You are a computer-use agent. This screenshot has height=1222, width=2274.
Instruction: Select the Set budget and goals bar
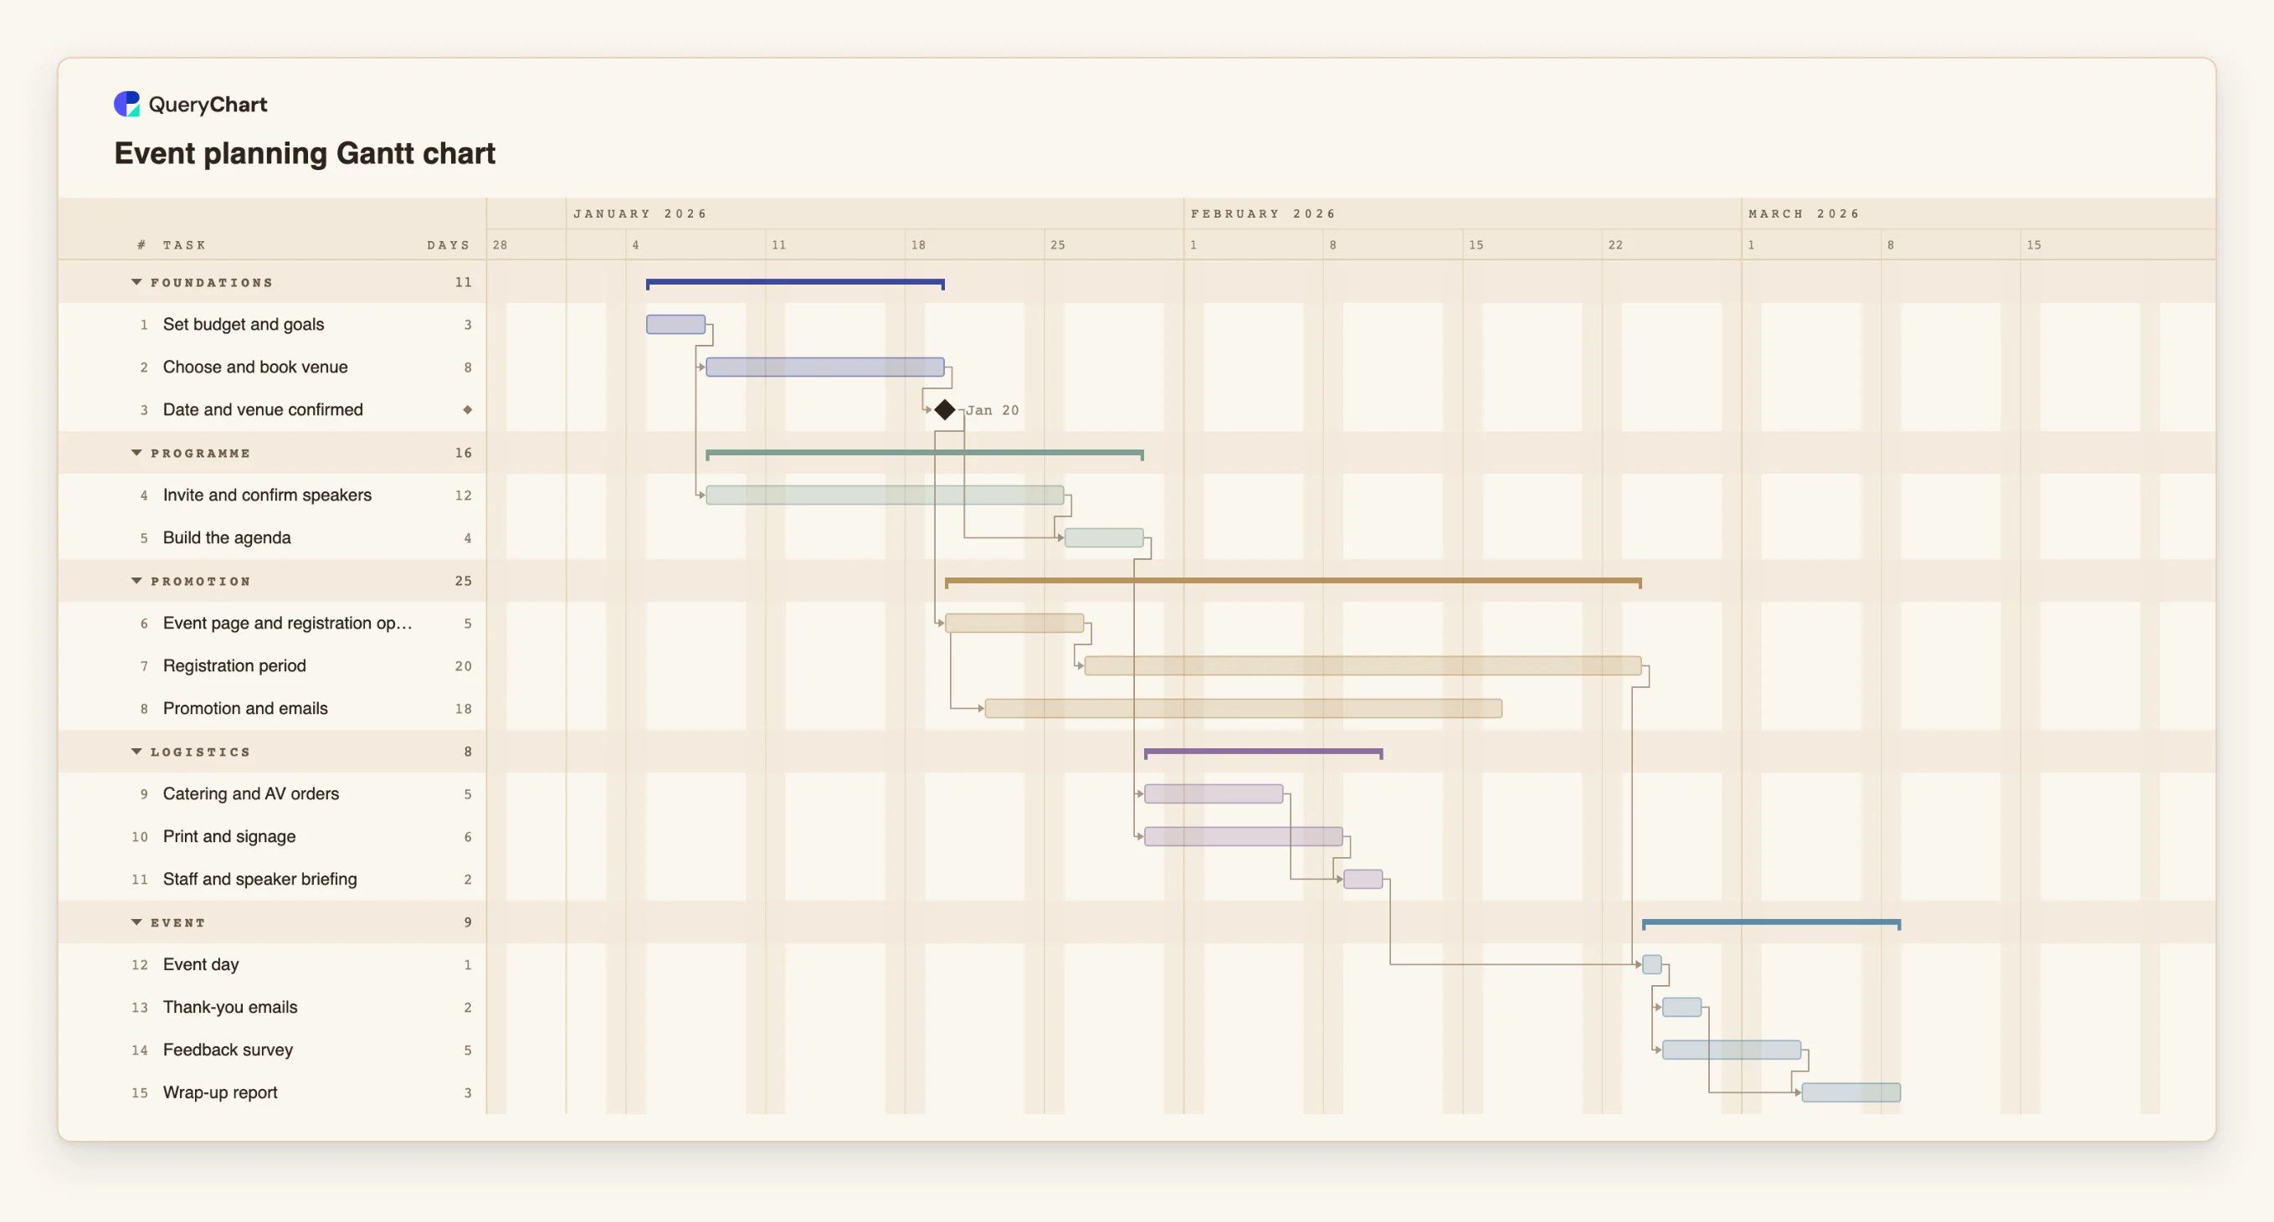(676, 324)
